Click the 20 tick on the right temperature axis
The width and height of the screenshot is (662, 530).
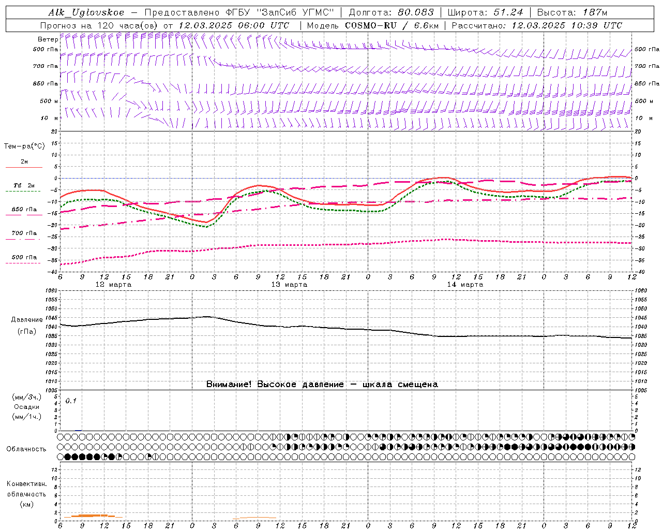coord(638,131)
